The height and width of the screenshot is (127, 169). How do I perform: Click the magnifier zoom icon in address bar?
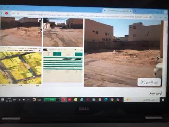pos(18,14)
